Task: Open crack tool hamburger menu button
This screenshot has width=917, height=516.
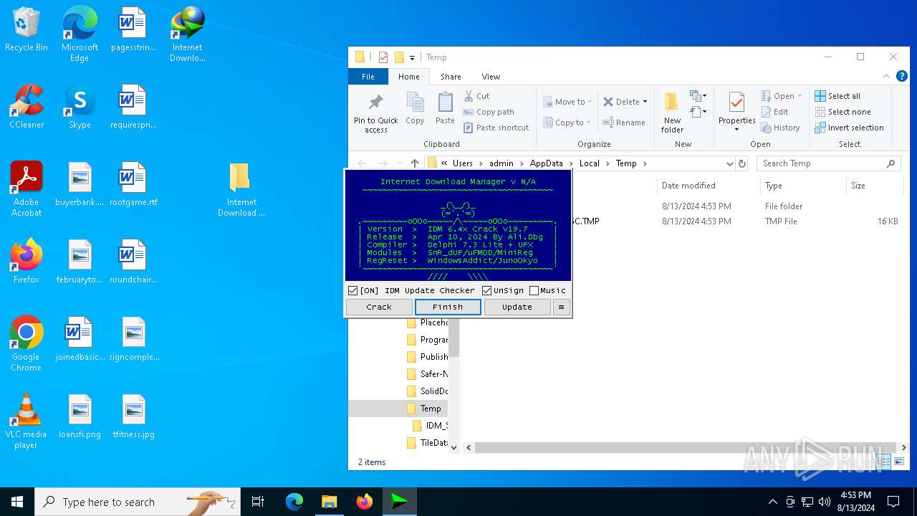Action: [561, 307]
